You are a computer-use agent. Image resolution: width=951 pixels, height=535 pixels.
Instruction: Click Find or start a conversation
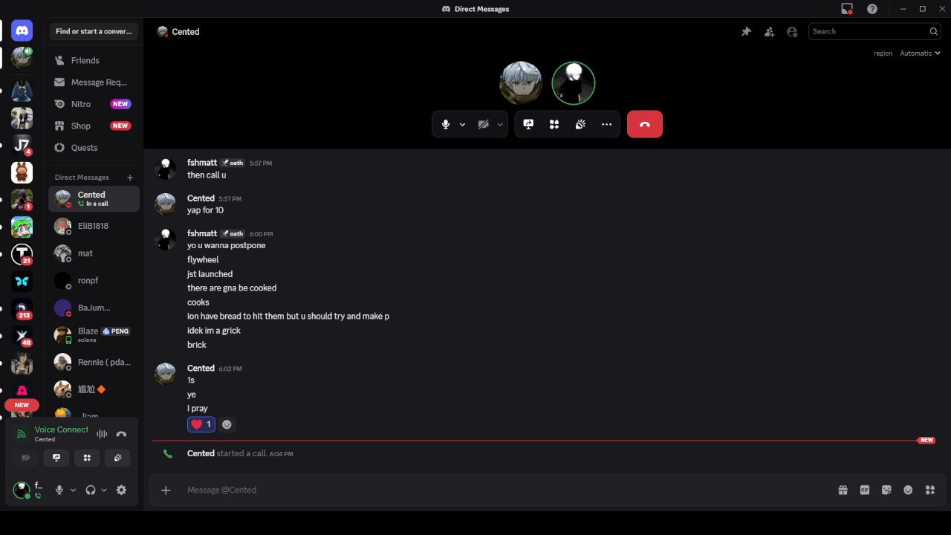pyautogui.click(x=94, y=31)
